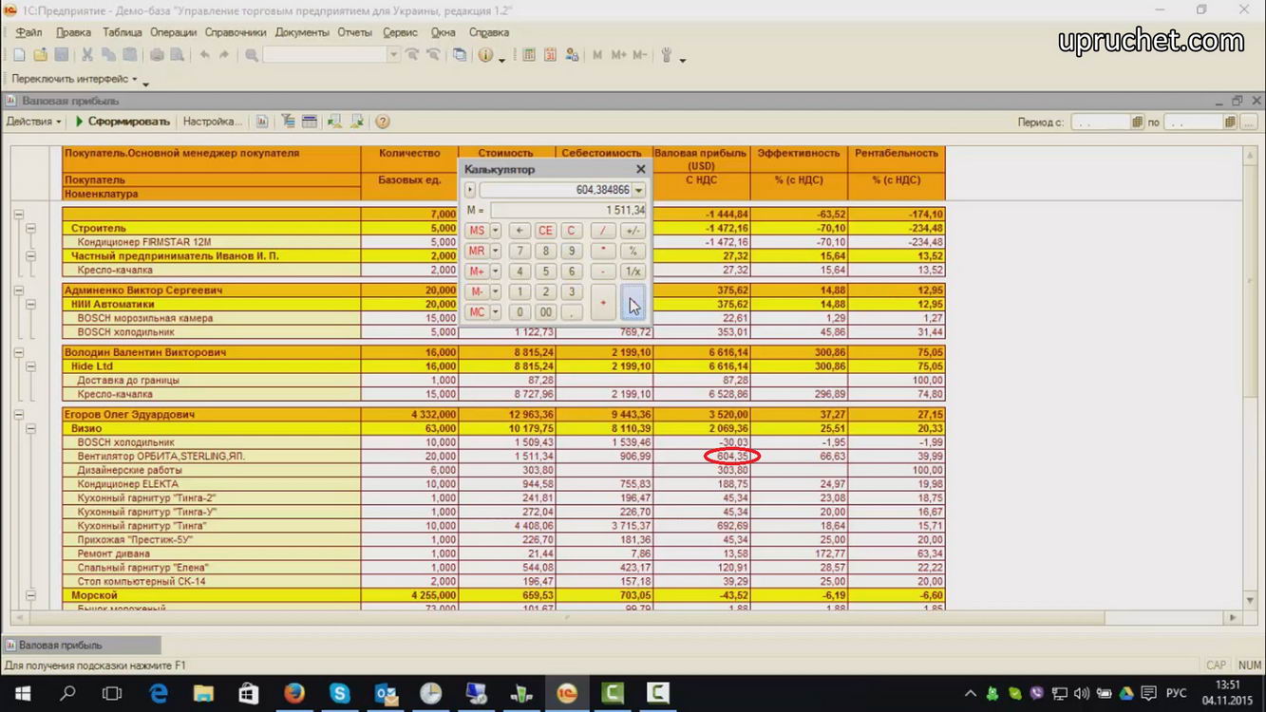Open calculator display history dropdown arrow

(x=639, y=191)
